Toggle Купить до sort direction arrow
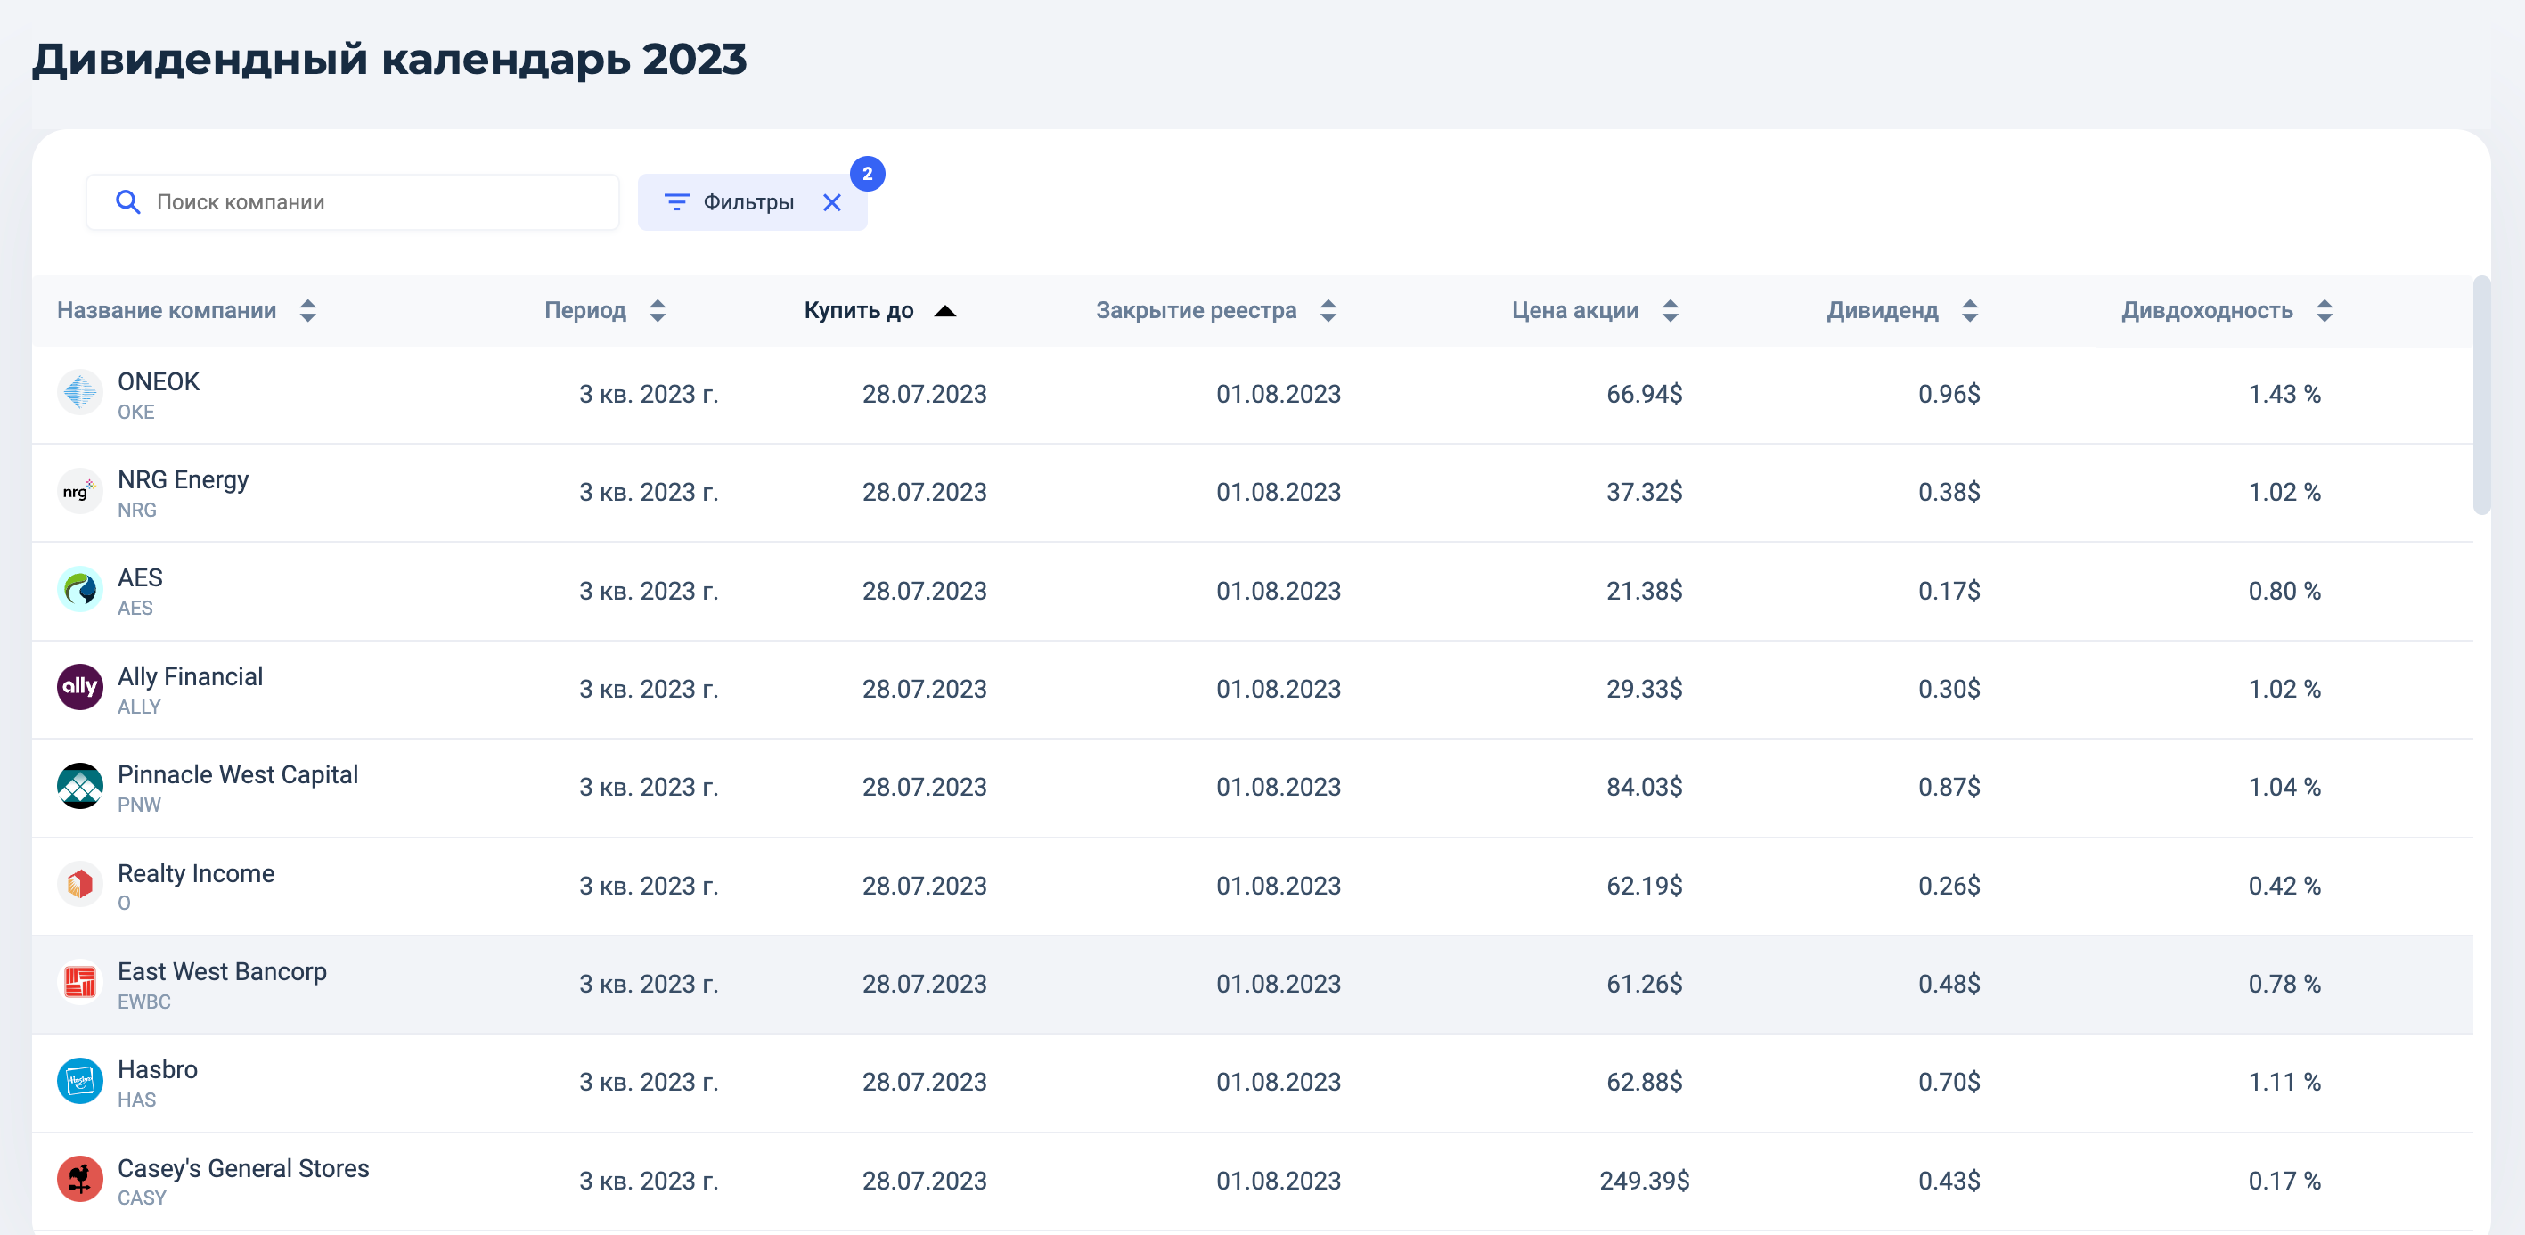Screen dimensions: 2525x1235 point(944,311)
